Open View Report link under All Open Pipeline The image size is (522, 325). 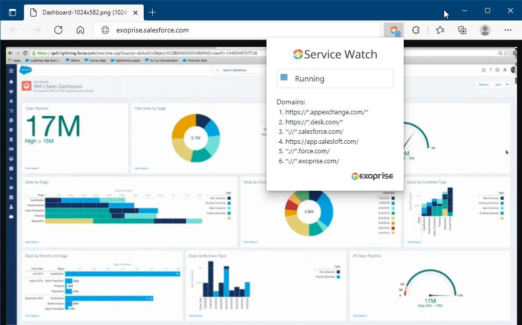click(359, 316)
